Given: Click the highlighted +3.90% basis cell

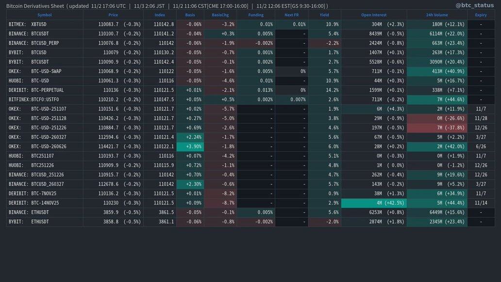Looking at the screenshot, I should [x=190, y=147].
